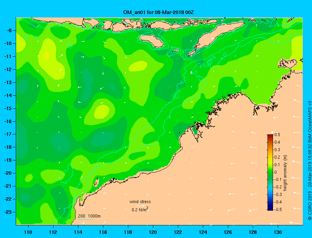Click the "-15" latitude axis label
Image resolution: width=312 pixels, height=238 pixels.
click(8, 108)
